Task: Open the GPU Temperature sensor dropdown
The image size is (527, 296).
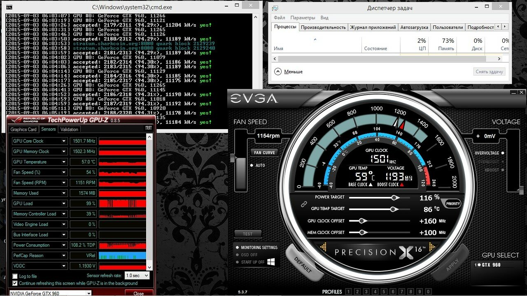Action: click(64, 162)
